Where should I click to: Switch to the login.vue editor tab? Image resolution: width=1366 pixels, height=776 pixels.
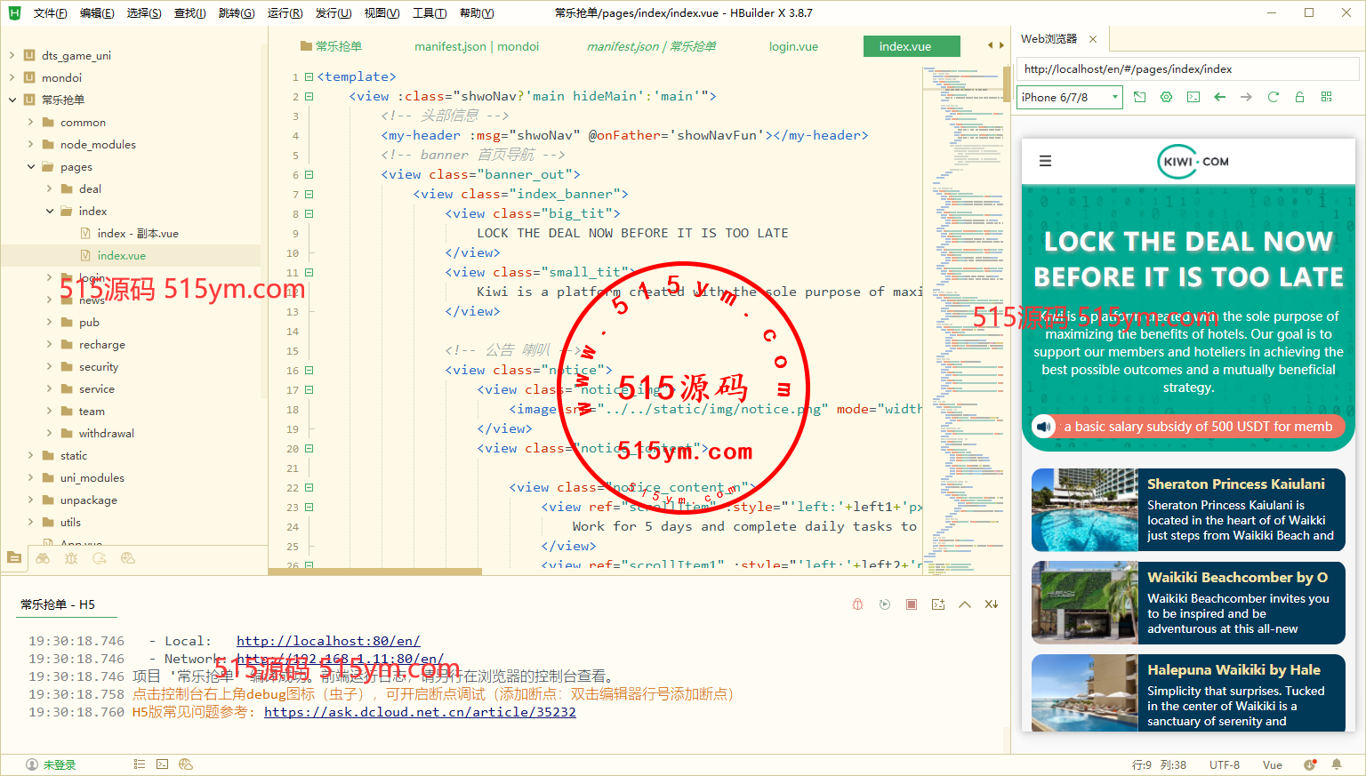point(793,46)
